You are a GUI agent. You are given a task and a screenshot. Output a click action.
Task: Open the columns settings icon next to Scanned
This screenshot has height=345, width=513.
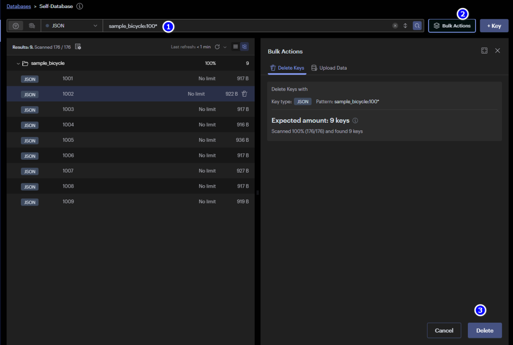click(x=78, y=47)
